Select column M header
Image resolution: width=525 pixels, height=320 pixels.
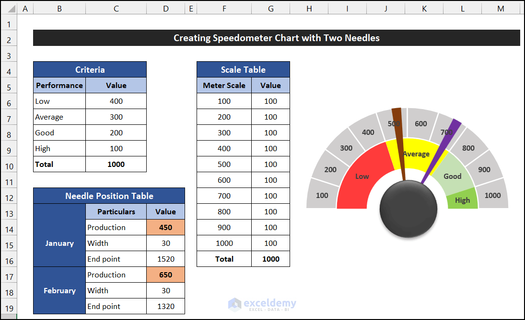(x=501, y=8)
